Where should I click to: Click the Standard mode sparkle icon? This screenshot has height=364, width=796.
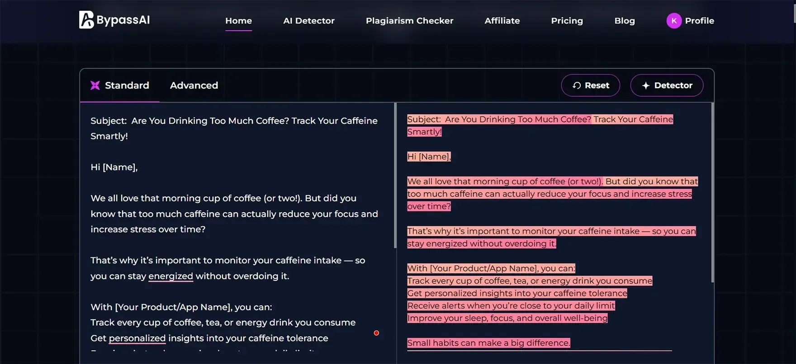[95, 85]
